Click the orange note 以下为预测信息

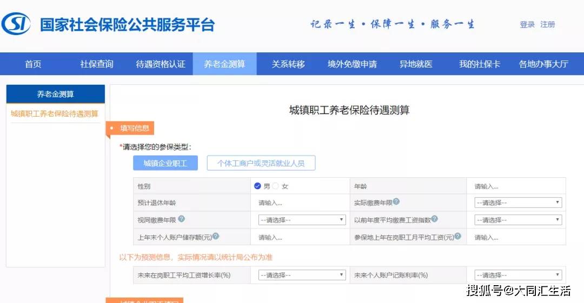pos(196,257)
